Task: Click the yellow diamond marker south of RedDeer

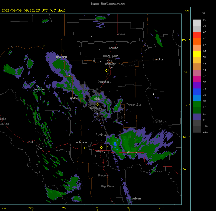Action: [x=107, y=70]
